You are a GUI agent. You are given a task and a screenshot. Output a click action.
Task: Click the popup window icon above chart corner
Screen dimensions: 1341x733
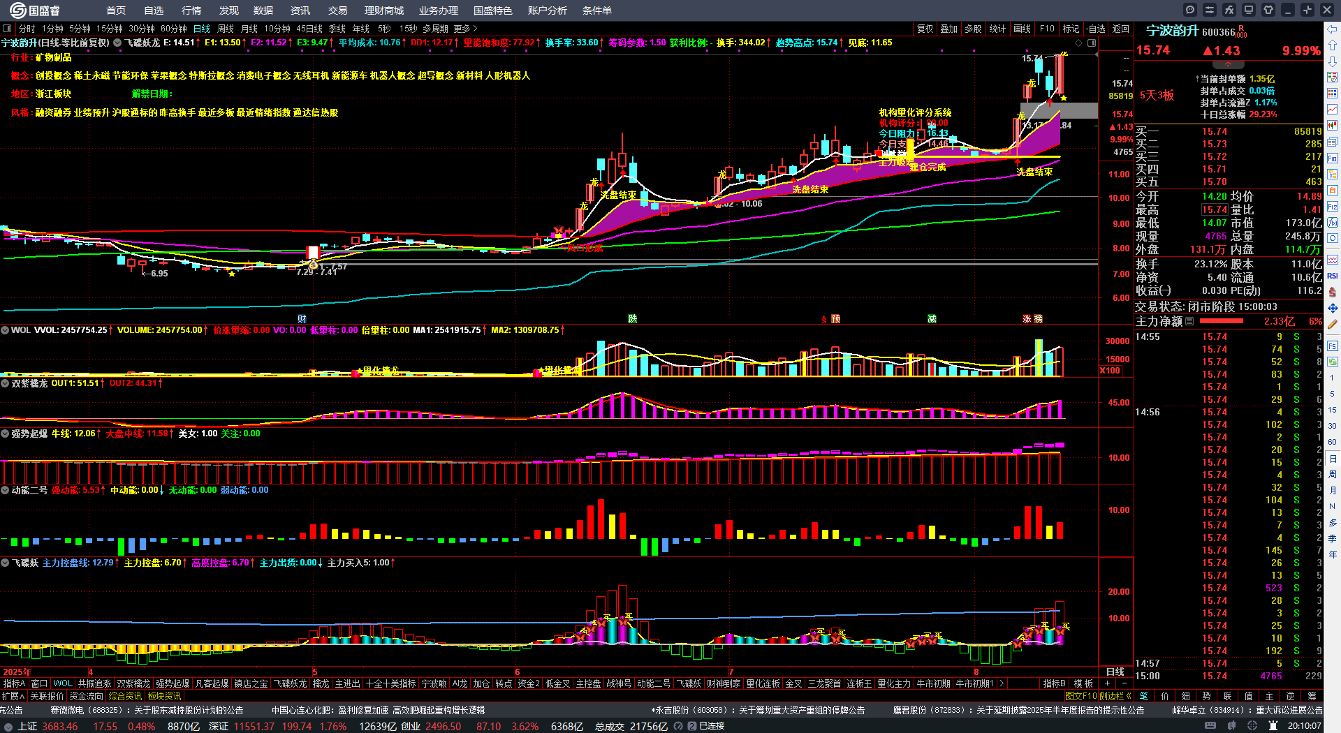[x=1092, y=43]
